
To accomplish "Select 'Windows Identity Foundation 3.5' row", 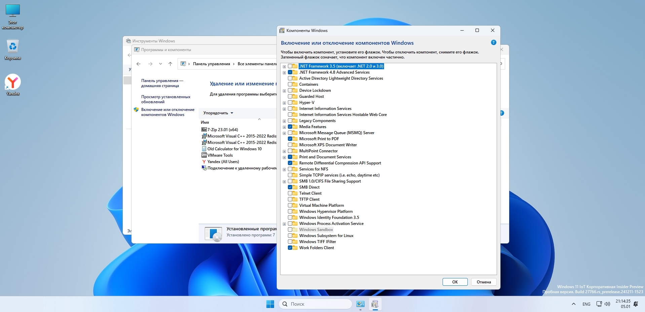I will (x=329, y=218).
